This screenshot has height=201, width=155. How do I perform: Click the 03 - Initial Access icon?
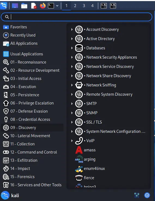[6, 79]
